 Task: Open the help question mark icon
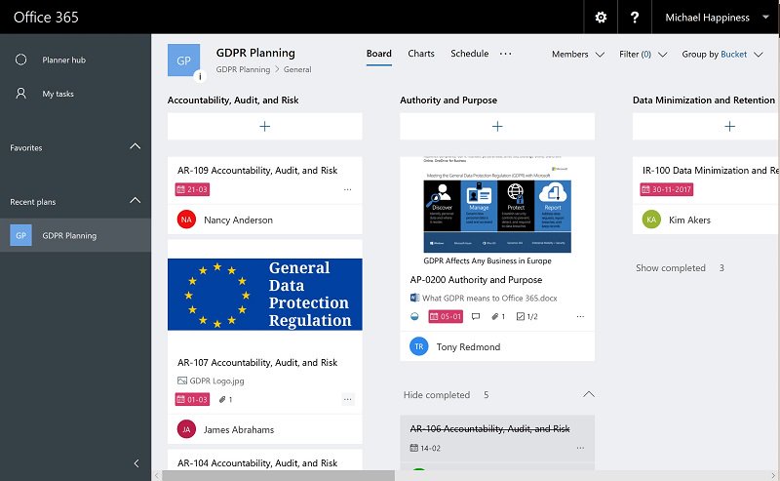coord(635,18)
